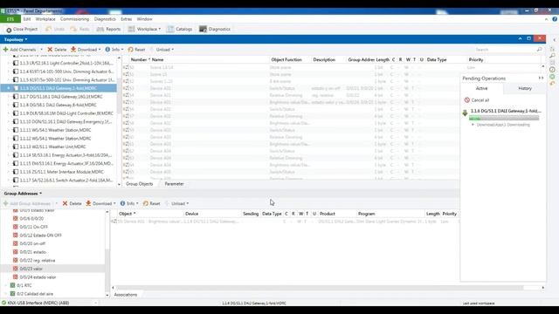This screenshot has width=559, height=314.
Task: Sort group objects by Number column
Action: point(139,60)
